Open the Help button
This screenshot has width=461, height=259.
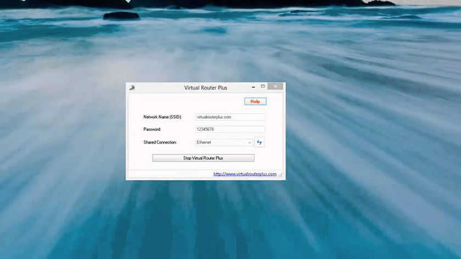(x=255, y=101)
